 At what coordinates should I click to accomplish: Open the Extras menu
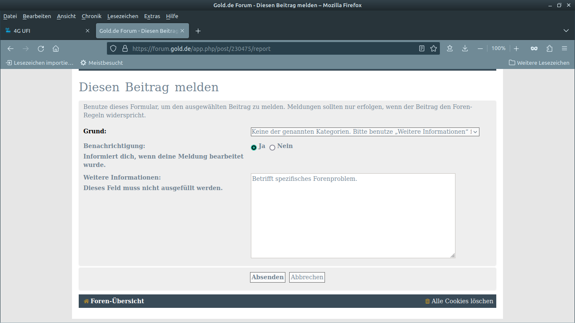tap(152, 16)
